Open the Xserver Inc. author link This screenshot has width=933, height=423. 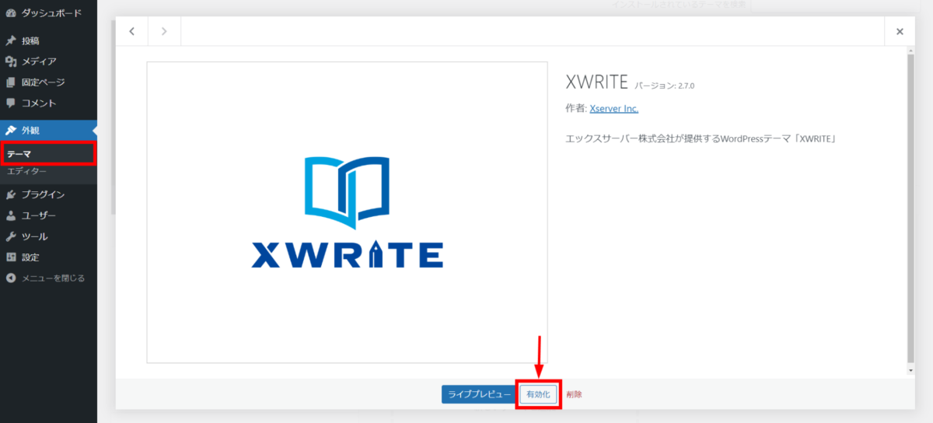pos(614,109)
